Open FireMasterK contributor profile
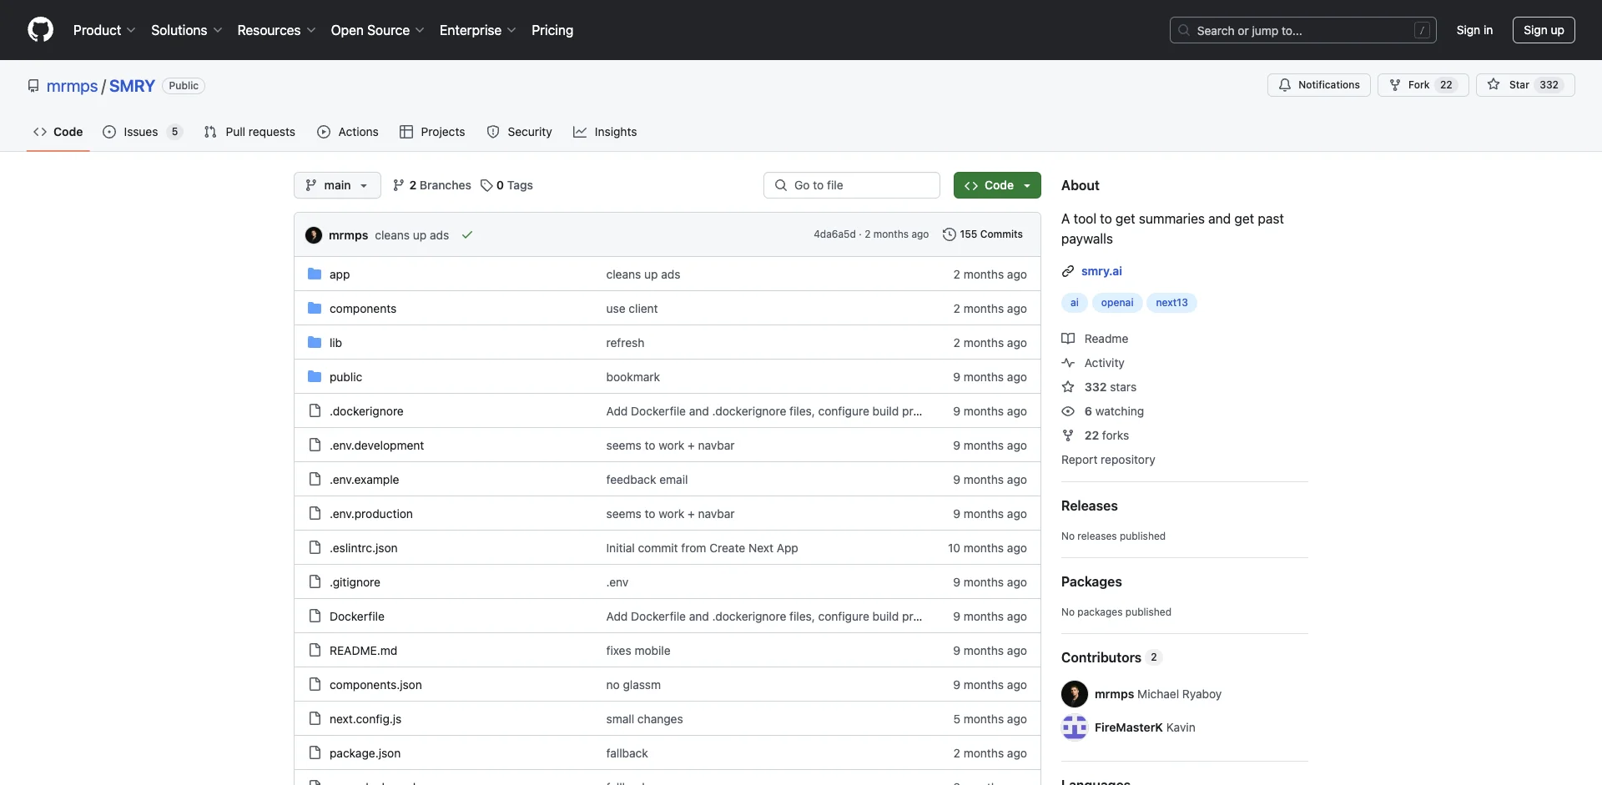The image size is (1602, 785). (x=1128, y=727)
